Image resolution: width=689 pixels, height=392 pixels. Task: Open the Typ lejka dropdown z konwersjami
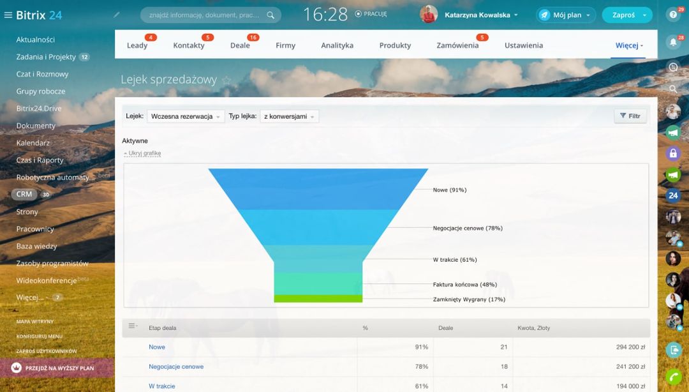click(x=289, y=116)
